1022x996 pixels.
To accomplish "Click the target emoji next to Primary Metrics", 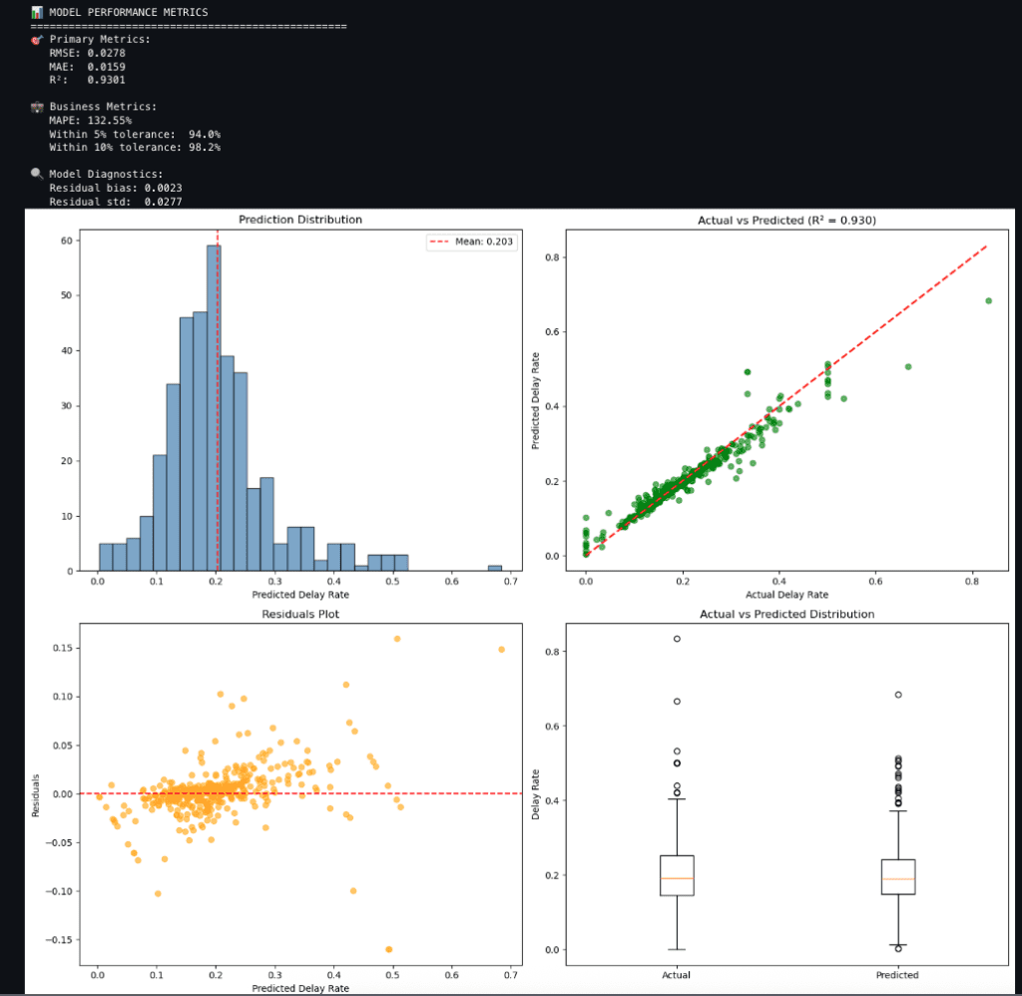I will pyautogui.click(x=37, y=39).
